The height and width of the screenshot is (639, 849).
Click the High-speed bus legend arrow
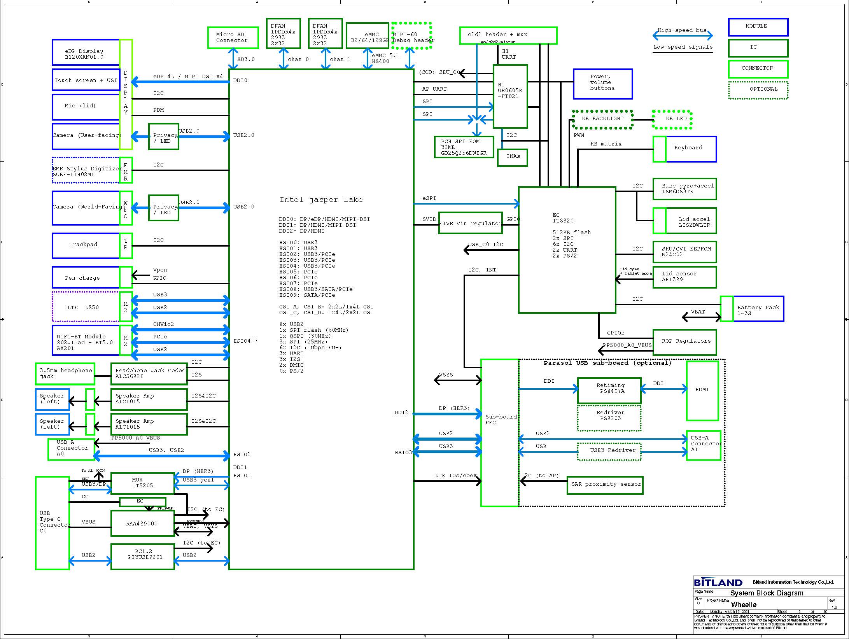click(683, 36)
